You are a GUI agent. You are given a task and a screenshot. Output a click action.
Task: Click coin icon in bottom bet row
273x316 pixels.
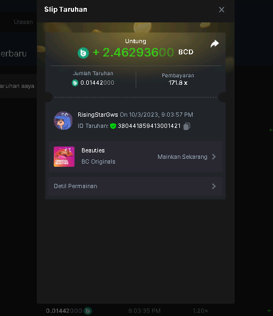(x=88, y=311)
